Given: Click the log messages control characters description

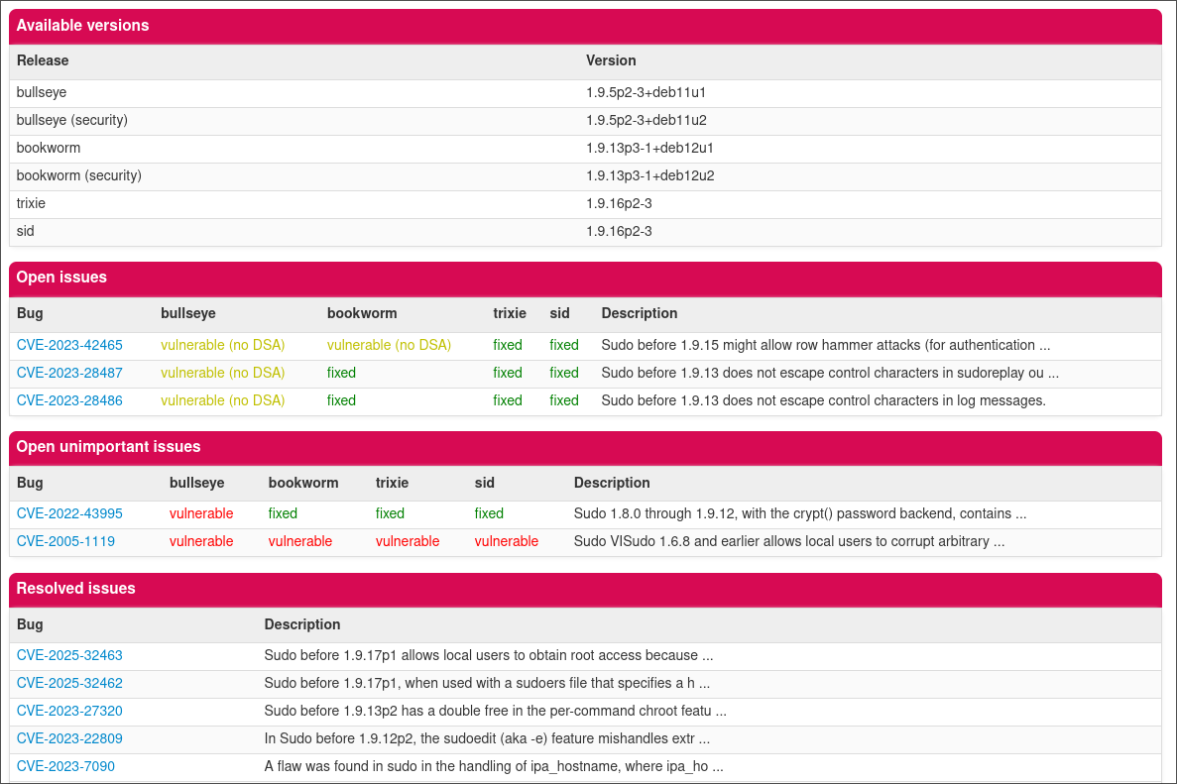Looking at the screenshot, I should (x=823, y=400).
